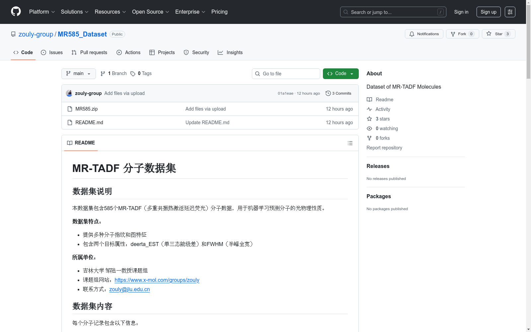
Task: Open the x-mol.com group website link
Action: pyautogui.click(x=157, y=280)
